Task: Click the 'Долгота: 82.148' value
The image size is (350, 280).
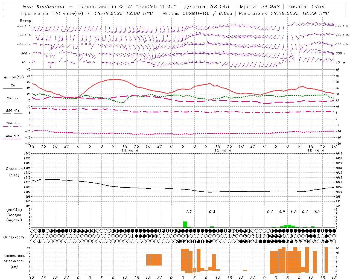Action: tap(206, 7)
